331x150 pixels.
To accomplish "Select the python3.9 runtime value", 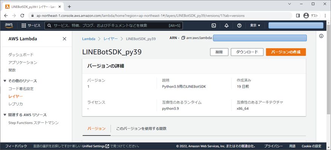I will [170, 109].
